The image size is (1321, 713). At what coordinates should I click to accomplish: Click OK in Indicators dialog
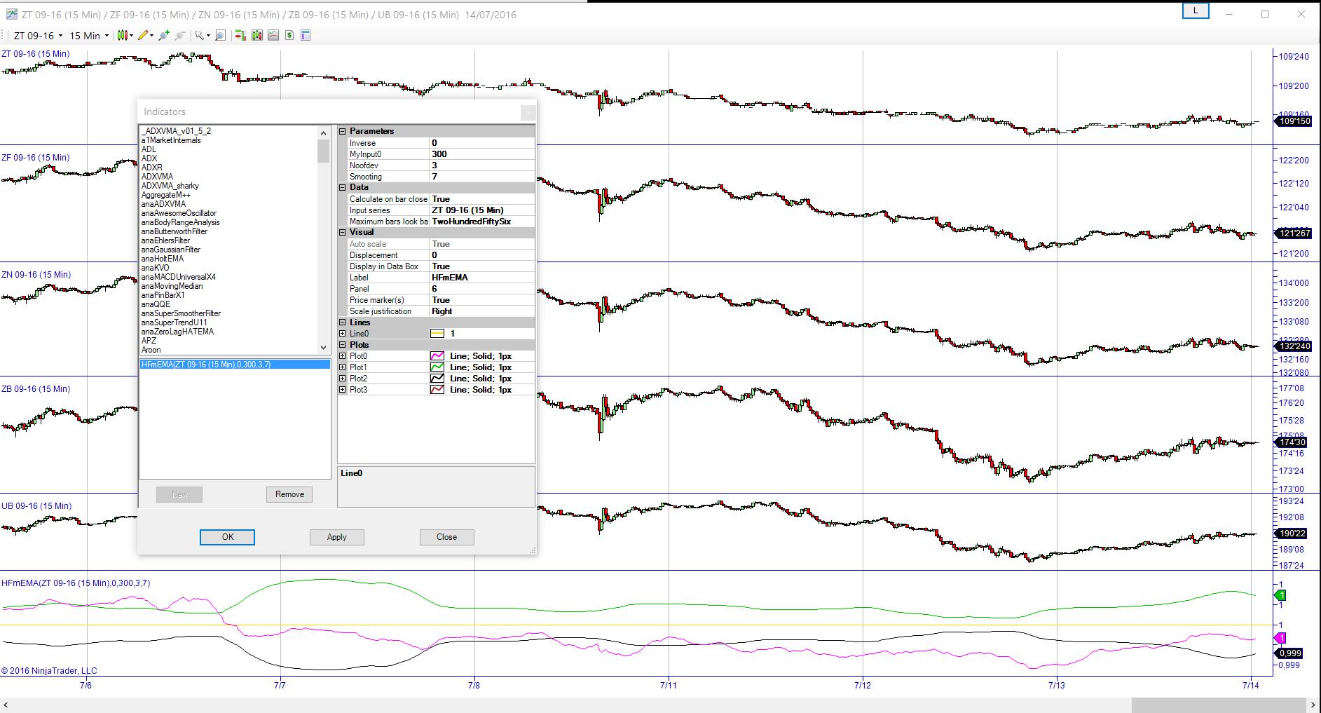tap(227, 537)
